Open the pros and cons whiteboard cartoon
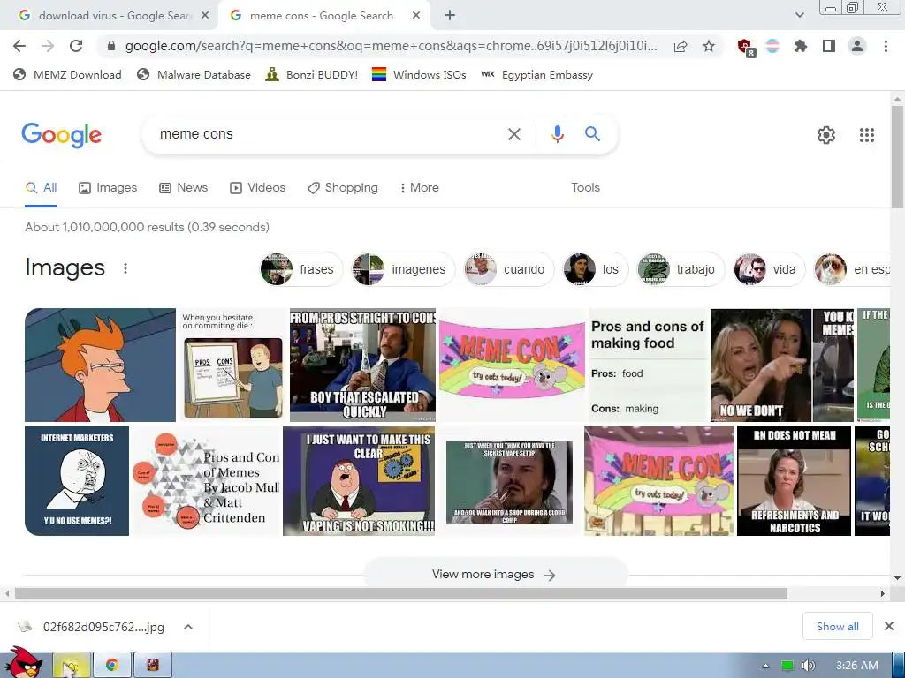 click(x=232, y=365)
